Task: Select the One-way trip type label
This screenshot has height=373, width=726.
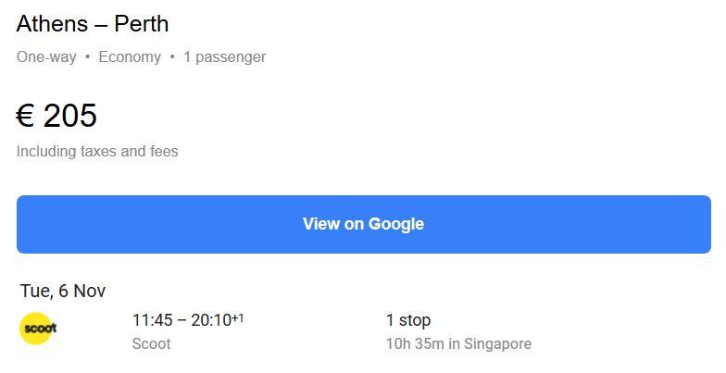Action: point(46,57)
